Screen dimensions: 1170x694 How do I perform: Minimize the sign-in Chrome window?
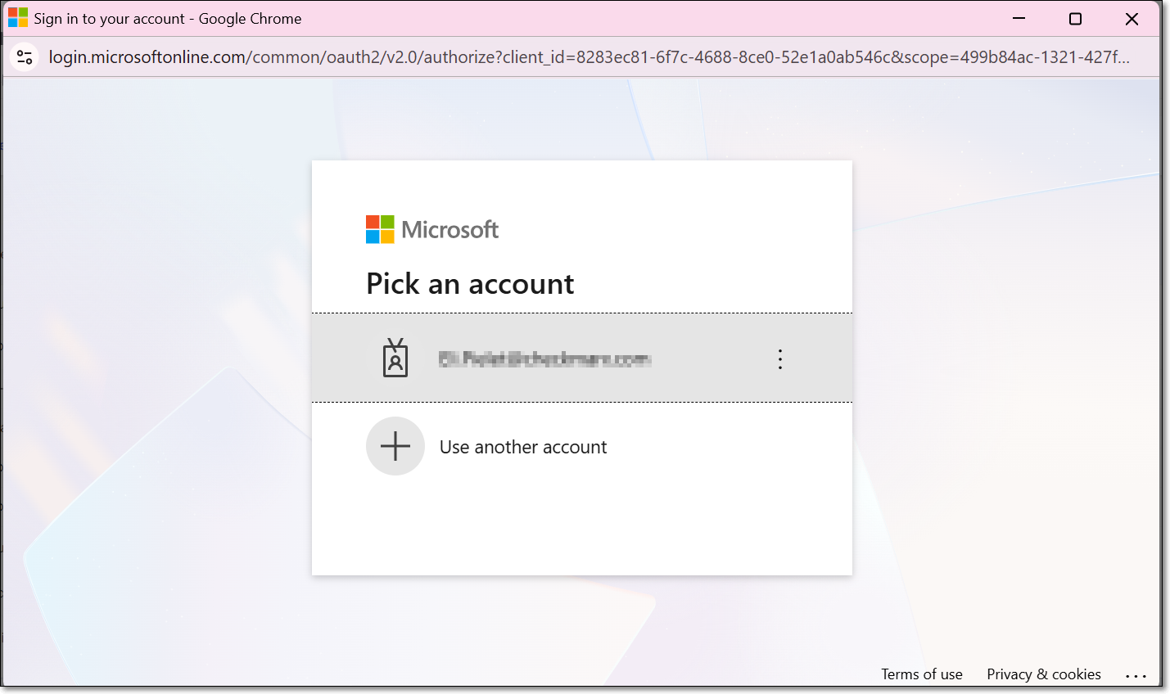point(1019,19)
